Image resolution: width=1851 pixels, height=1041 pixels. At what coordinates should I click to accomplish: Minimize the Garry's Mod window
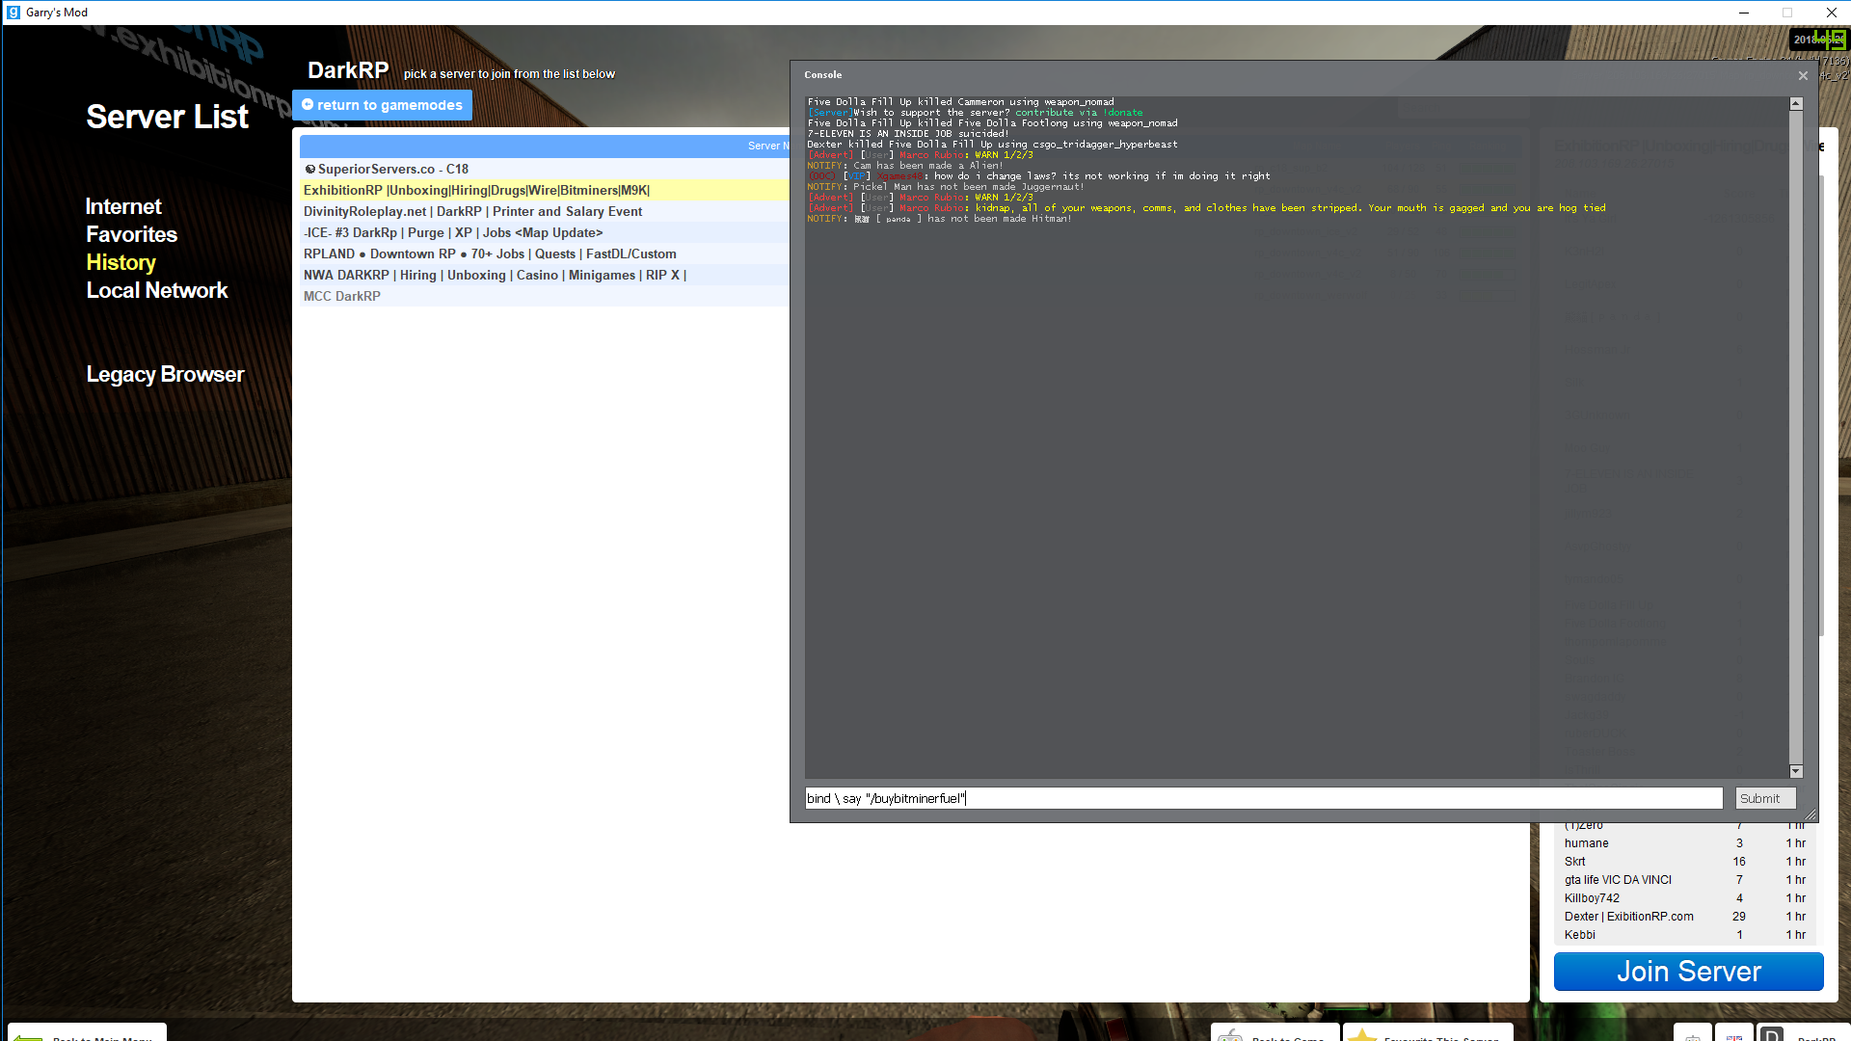click(x=1743, y=13)
